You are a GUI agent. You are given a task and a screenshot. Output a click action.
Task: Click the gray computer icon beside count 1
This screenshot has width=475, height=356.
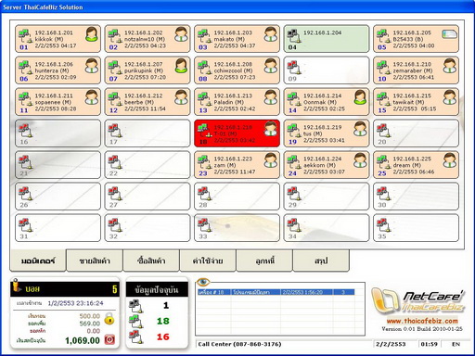[135, 306]
